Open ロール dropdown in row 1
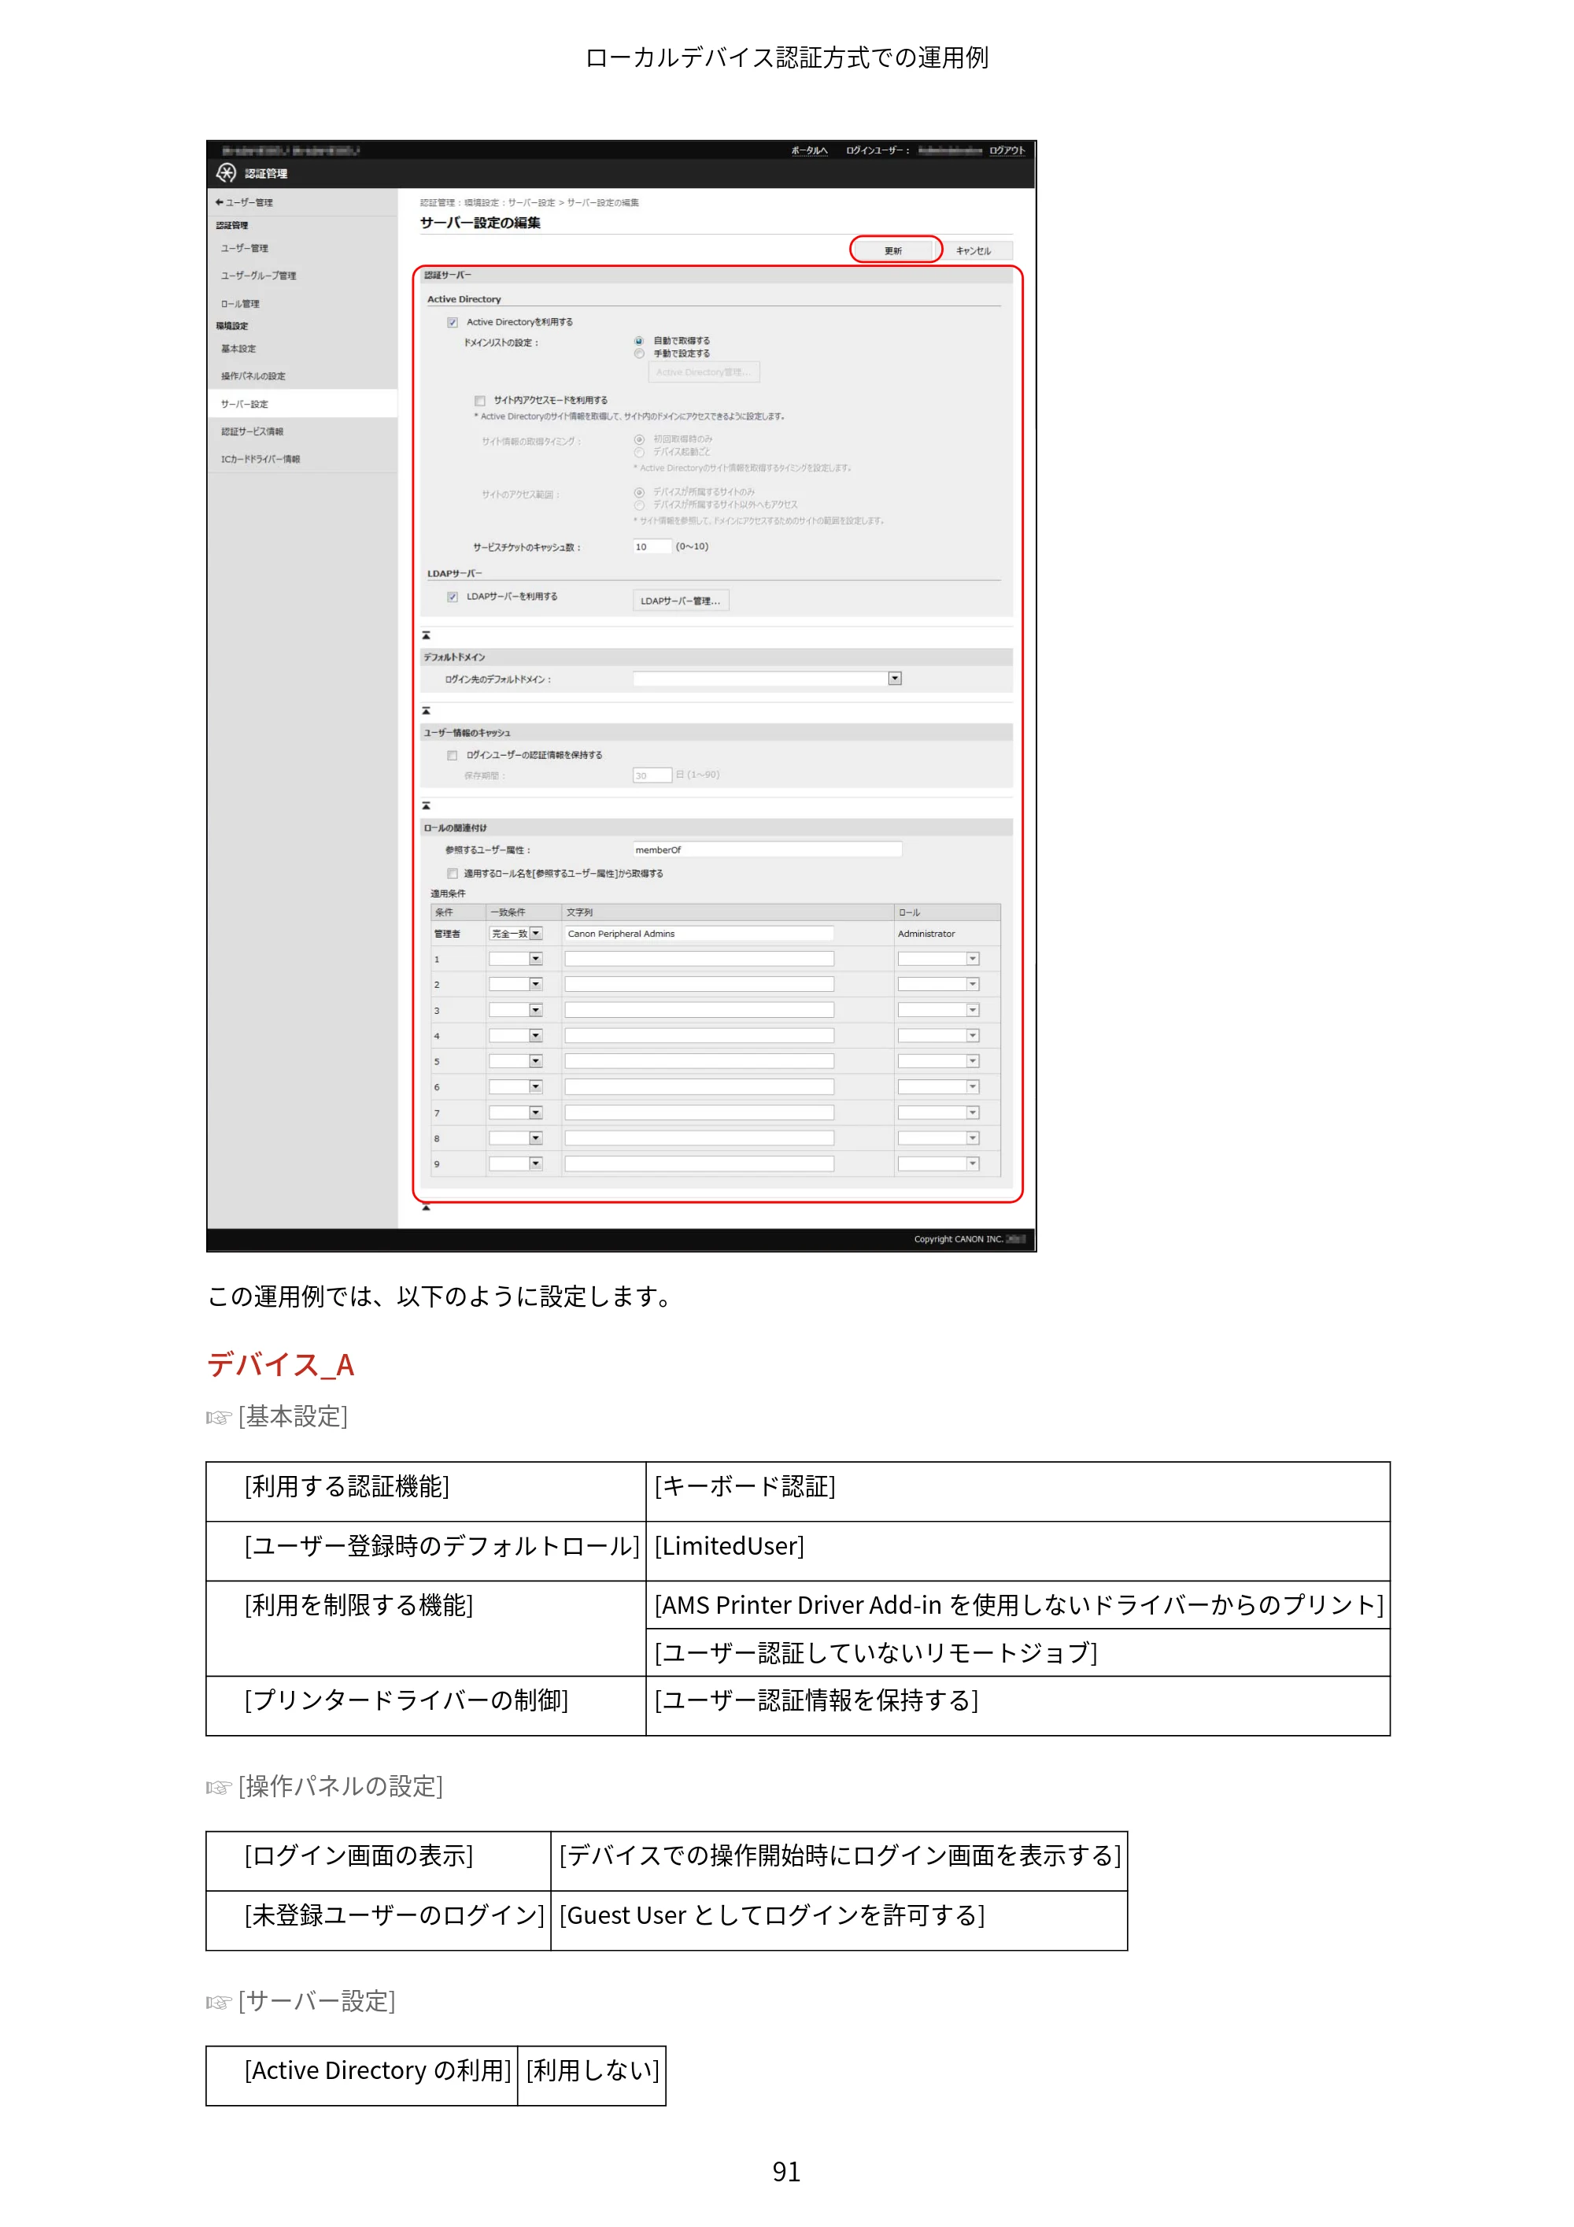 pos(938,958)
